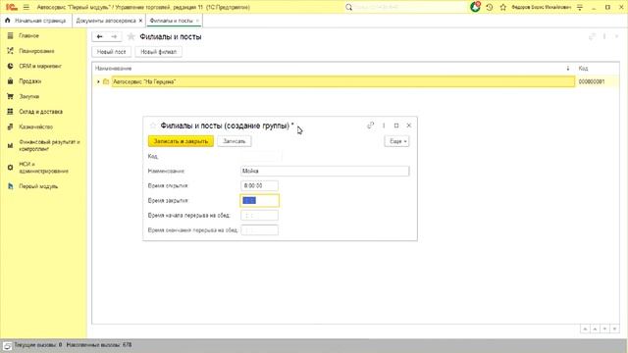Click Записать button in dialog
Viewport: 628px width, 353px height.
235,141
